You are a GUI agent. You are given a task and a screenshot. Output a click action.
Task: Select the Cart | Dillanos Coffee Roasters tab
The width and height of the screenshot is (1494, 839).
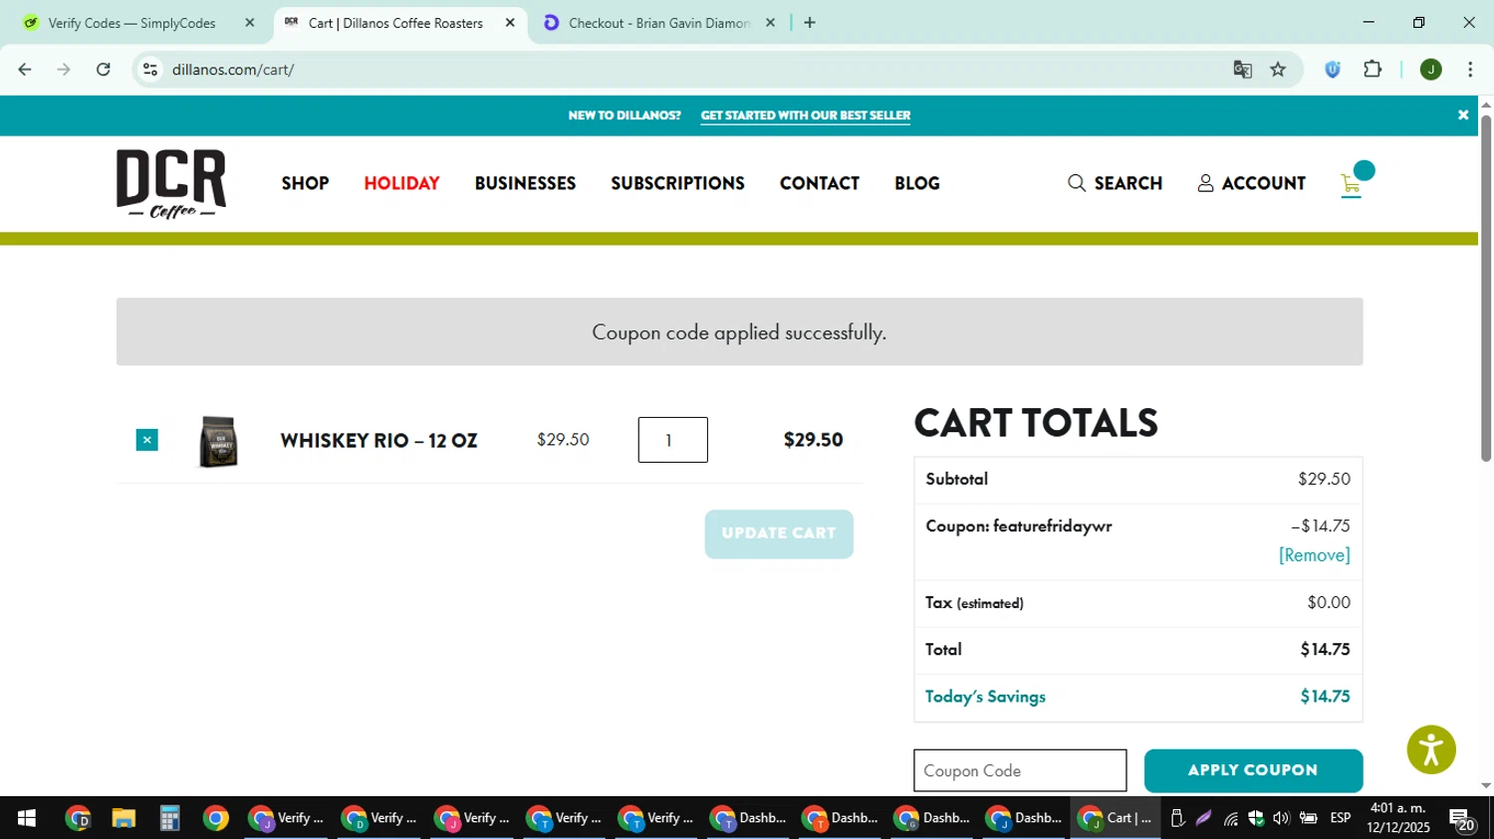pyautogui.click(x=395, y=23)
